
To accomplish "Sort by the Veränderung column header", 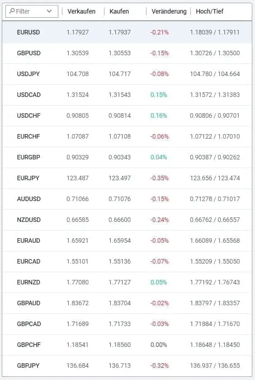I will (169, 11).
